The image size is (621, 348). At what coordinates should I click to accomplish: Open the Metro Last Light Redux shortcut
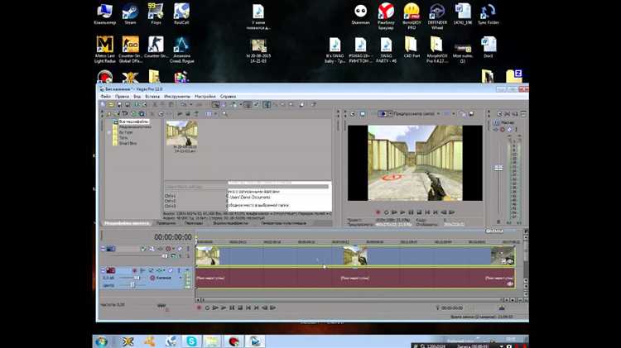tap(104, 45)
